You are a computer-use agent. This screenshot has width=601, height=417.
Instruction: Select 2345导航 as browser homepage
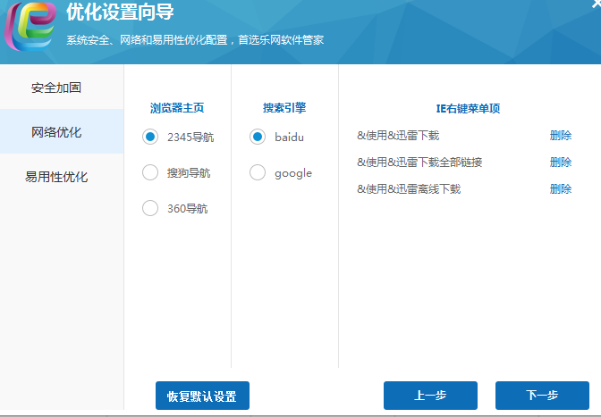click(x=150, y=138)
